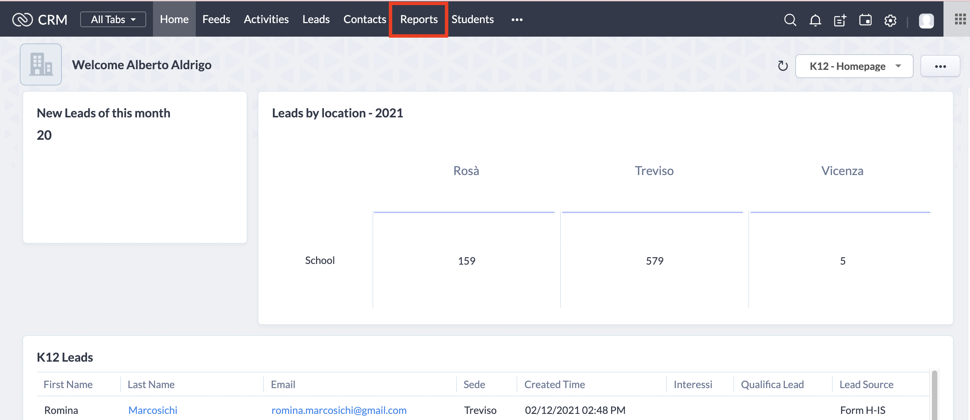This screenshot has height=420, width=970.
Task: Switch to the Reports tab
Action: tap(418, 20)
